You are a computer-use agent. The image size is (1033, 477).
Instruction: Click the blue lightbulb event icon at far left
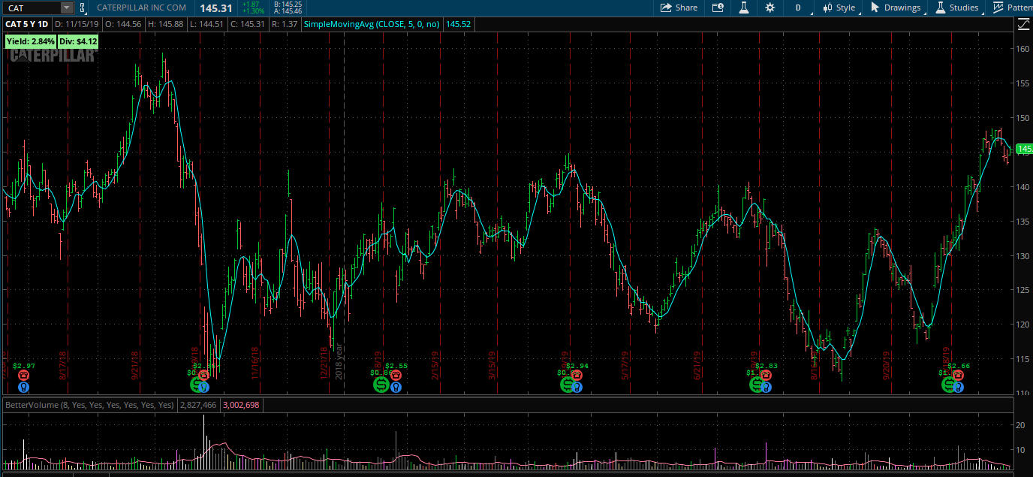(x=23, y=388)
